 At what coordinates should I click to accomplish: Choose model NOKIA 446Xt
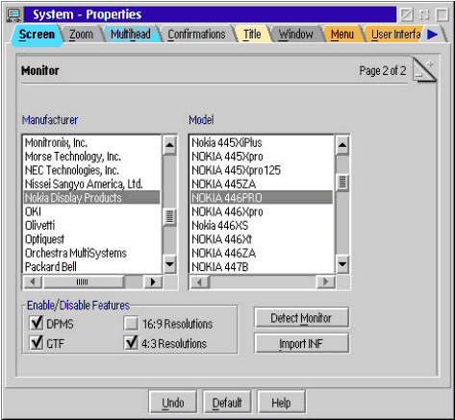click(262, 239)
